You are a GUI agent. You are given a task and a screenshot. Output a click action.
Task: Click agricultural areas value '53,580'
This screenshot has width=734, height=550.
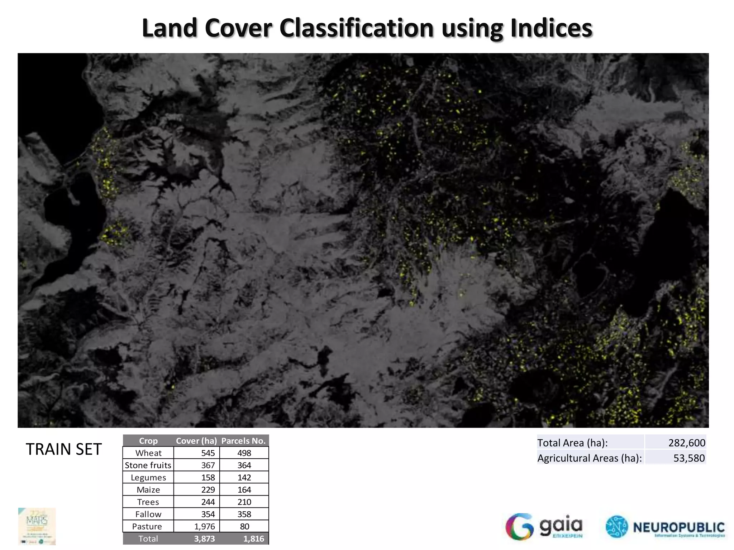[x=689, y=458]
